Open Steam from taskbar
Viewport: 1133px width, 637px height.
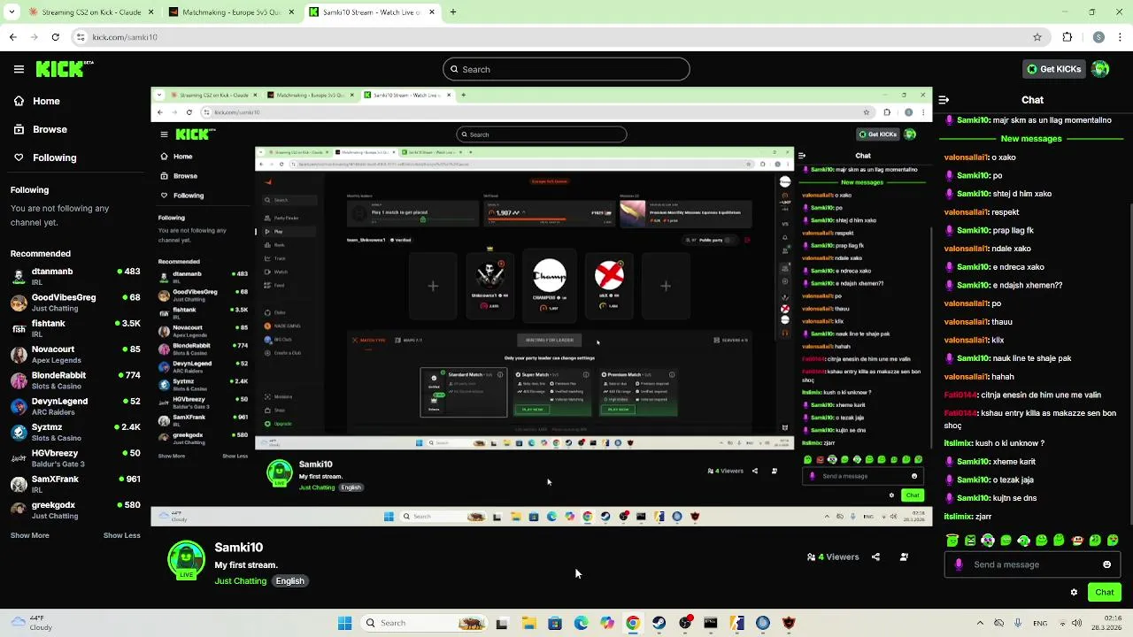(659, 623)
